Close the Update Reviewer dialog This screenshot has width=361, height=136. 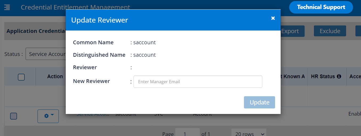273,18
